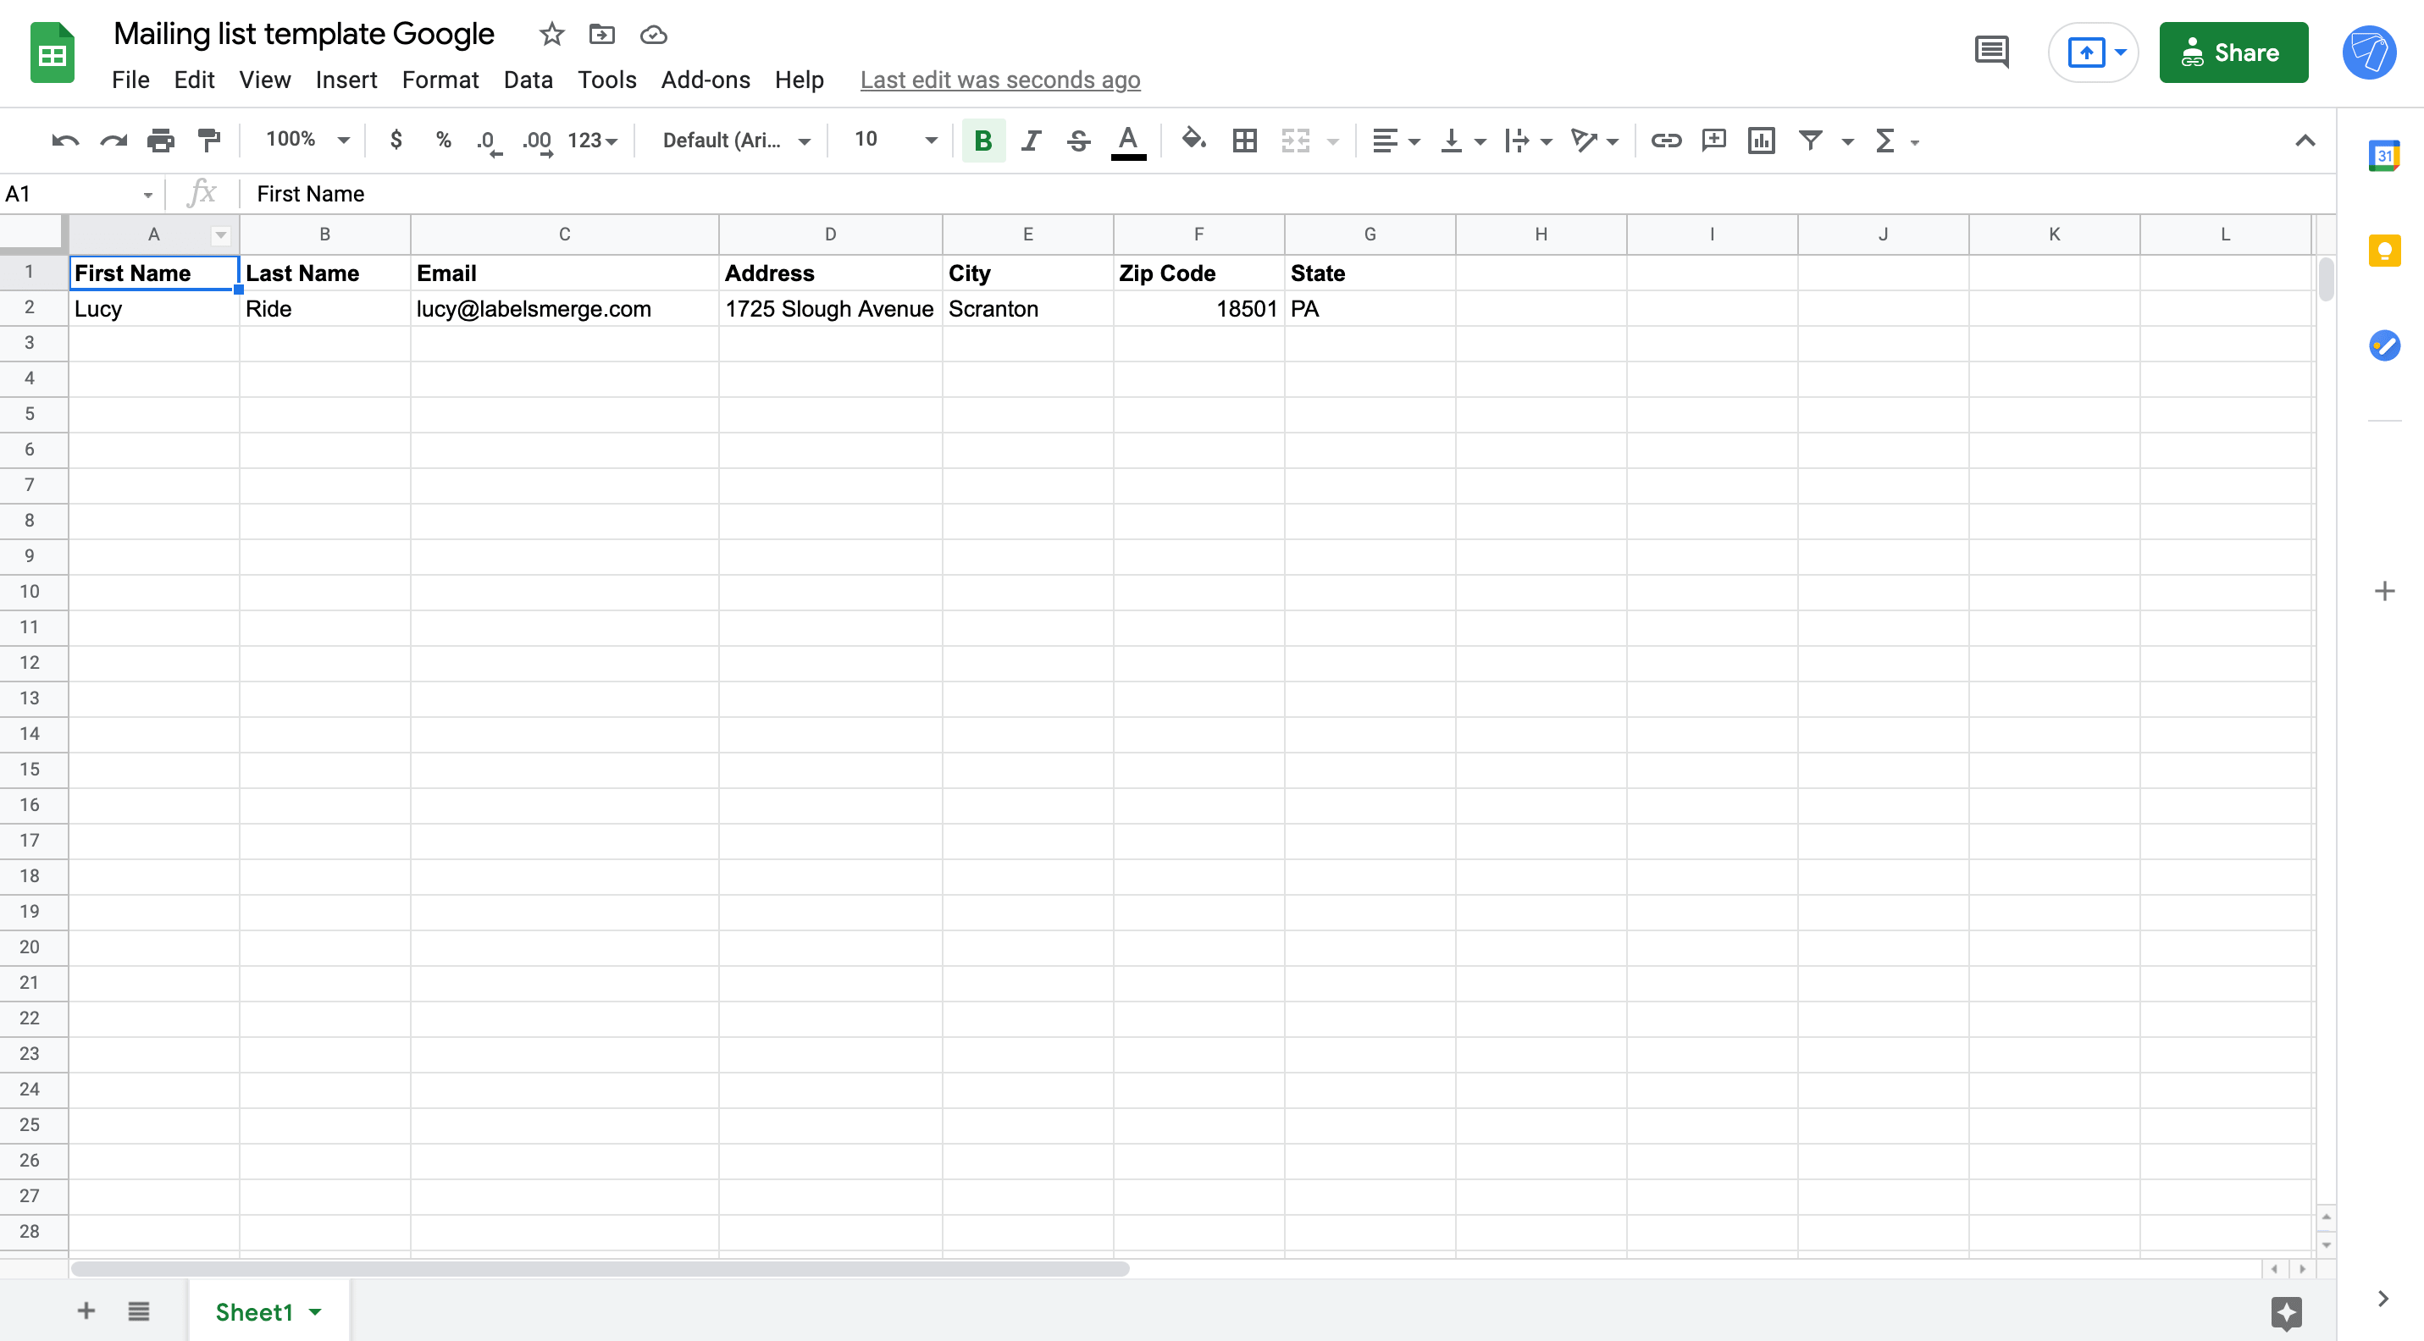Click the zoom level dropdown

pyautogui.click(x=306, y=139)
